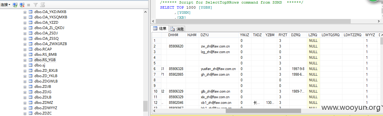Image resolution: width=383 pixels, height=116 pixels.
Task: Click table icon beside dbo.ZDLB
Action: tap(30, 97)
